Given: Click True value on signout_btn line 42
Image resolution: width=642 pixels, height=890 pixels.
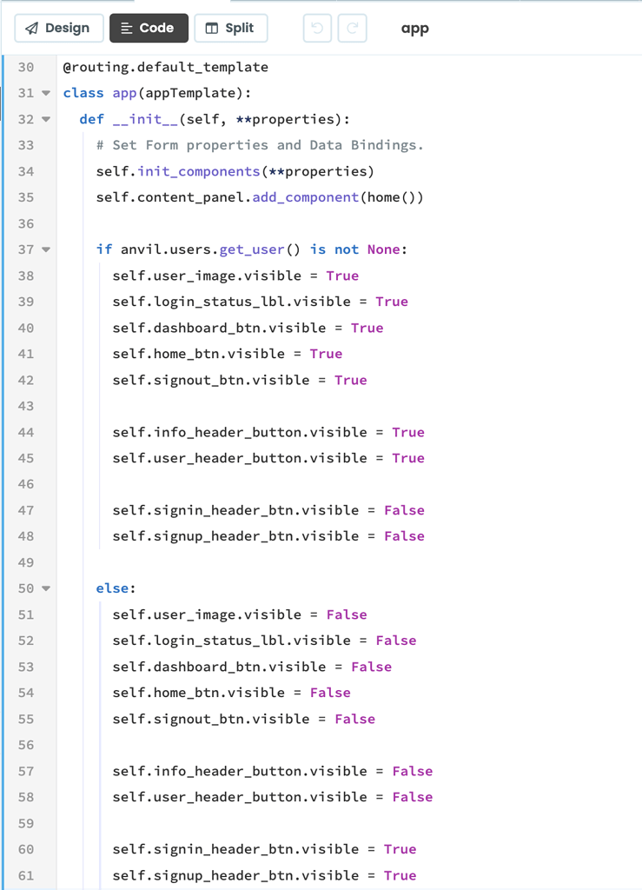Looking at the screenshot, I should coord(350,381).
